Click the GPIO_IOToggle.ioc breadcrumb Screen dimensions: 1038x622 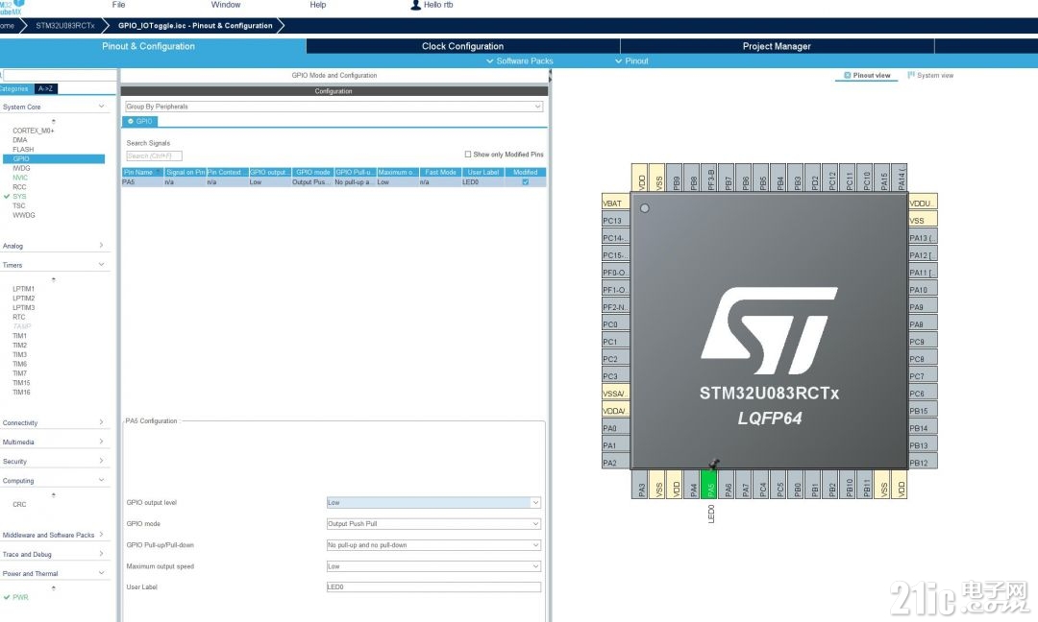pos(195,26)
